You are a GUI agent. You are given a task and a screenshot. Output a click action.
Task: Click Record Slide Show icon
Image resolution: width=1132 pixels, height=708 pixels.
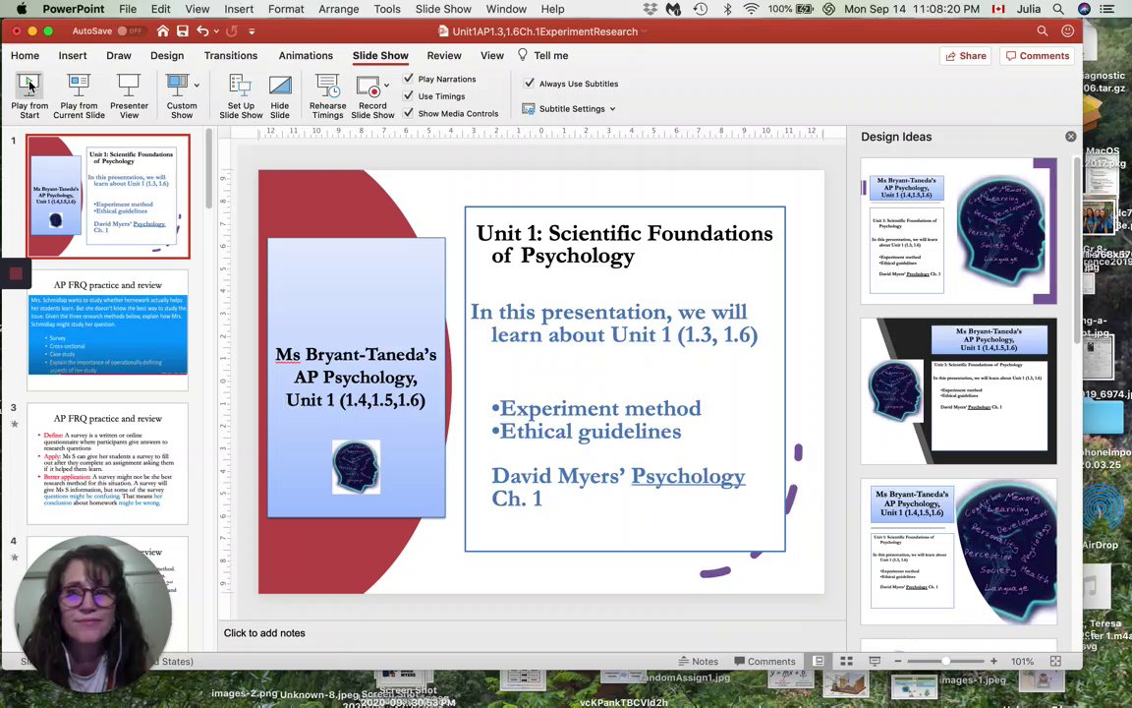coord(368,86)
